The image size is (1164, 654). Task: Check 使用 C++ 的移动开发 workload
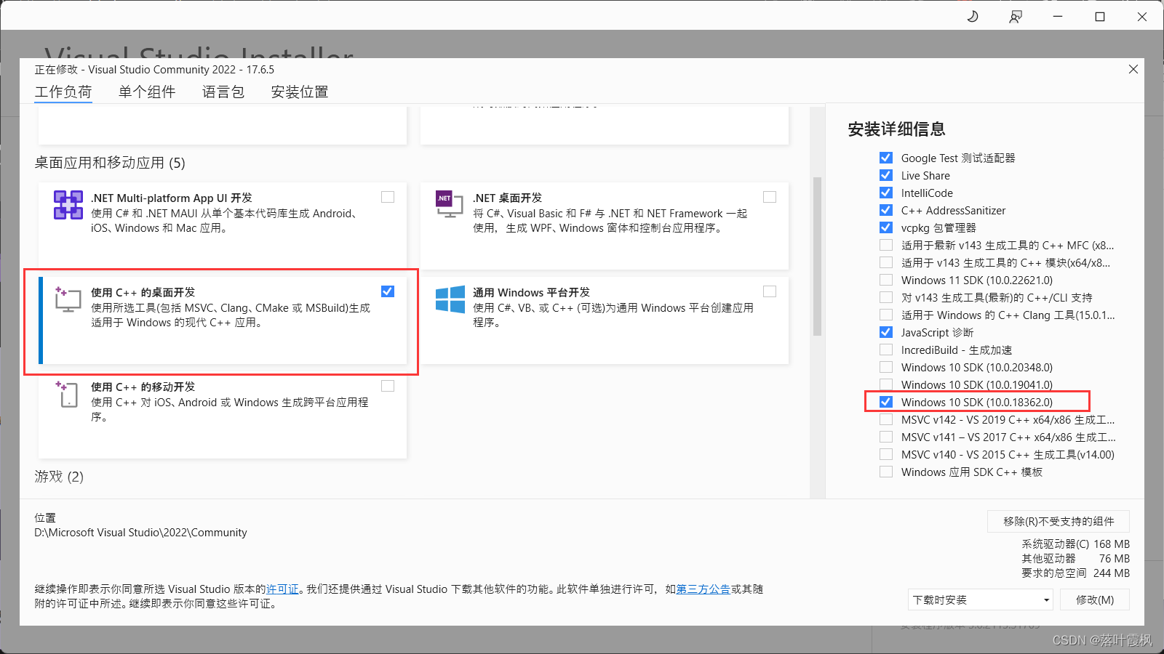tap(388, 386)
